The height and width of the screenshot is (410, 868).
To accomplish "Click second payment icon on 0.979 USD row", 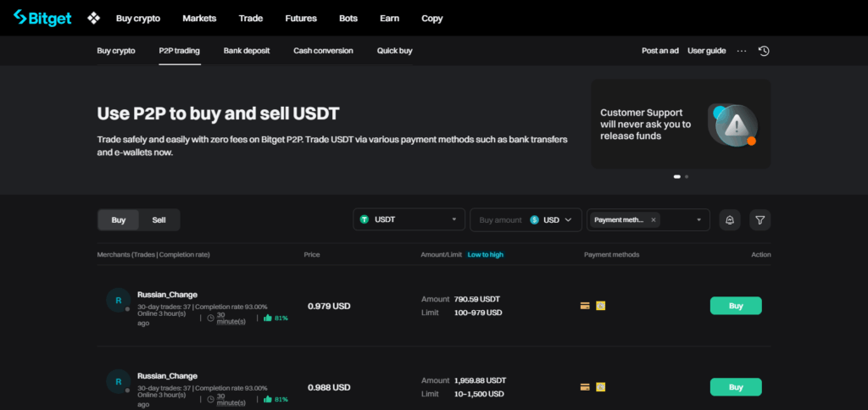I will (601, 306).
